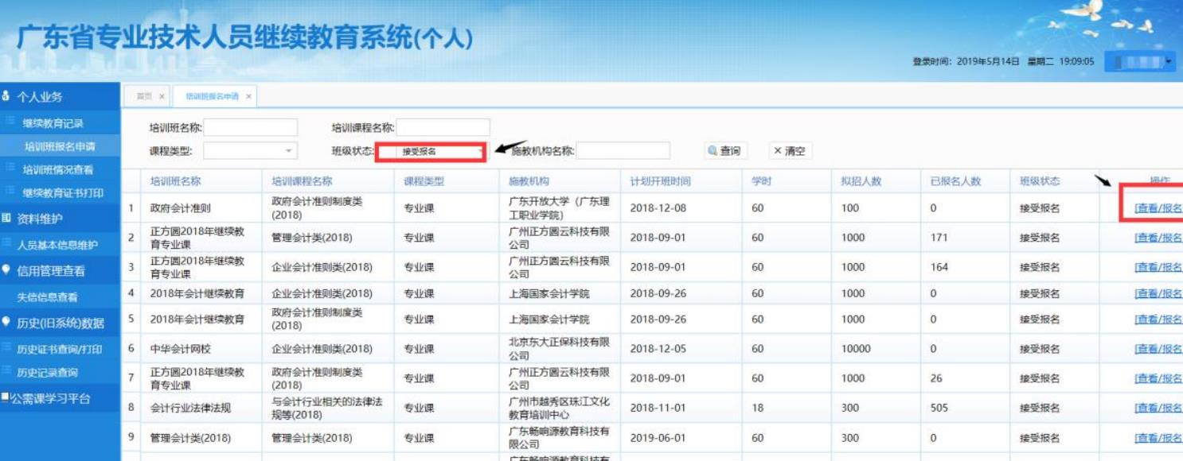The image size is (1183, 461).
Task: Open 培训班报名申请 in the sidebar menu
Action: pos(60,146)
